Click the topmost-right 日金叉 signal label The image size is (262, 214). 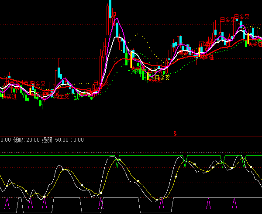241,17
